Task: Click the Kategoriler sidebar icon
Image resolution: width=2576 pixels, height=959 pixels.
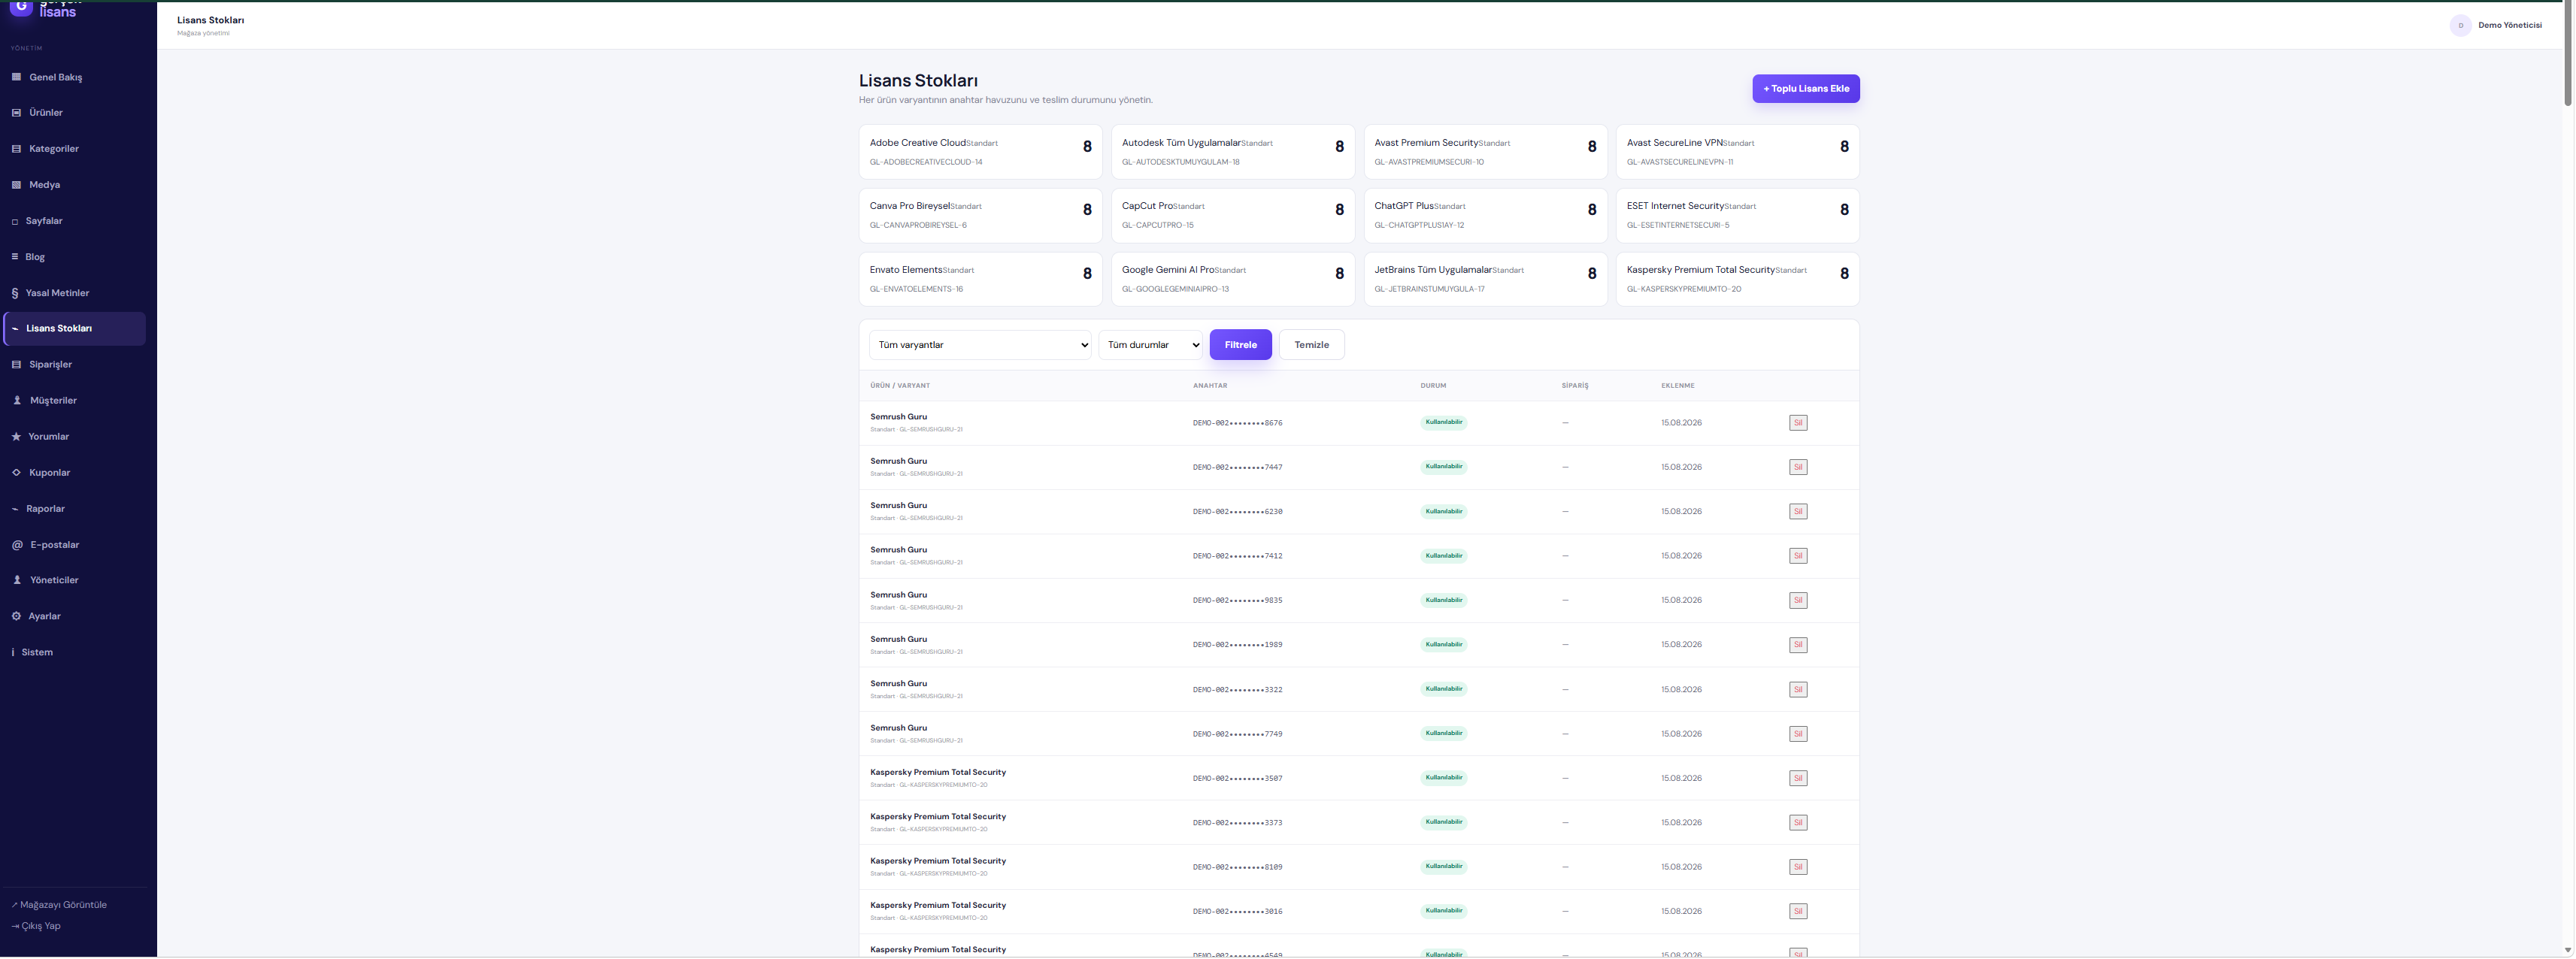Action: [x=16, y=149]
